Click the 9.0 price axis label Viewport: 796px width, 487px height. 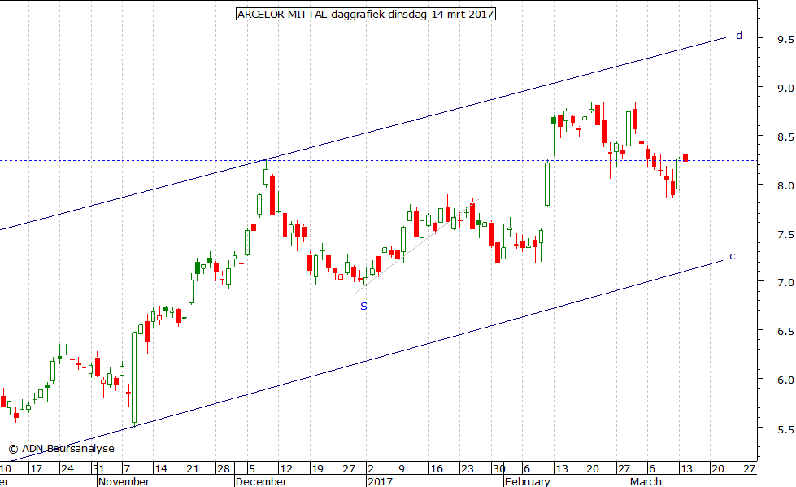785,89
